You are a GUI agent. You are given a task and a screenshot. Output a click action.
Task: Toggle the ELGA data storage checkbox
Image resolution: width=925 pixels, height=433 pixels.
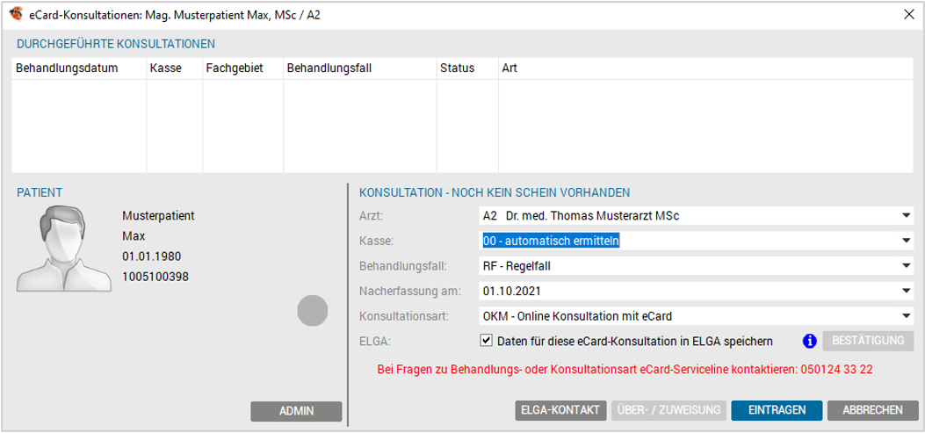click(486, 341)
